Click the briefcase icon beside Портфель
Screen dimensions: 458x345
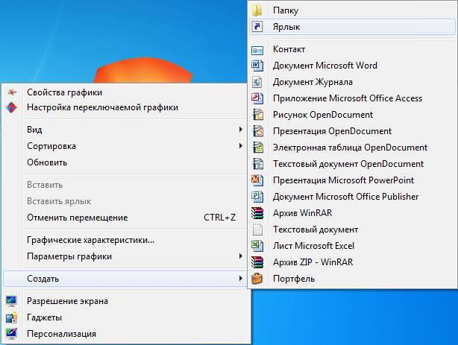(x=257, y=279)
